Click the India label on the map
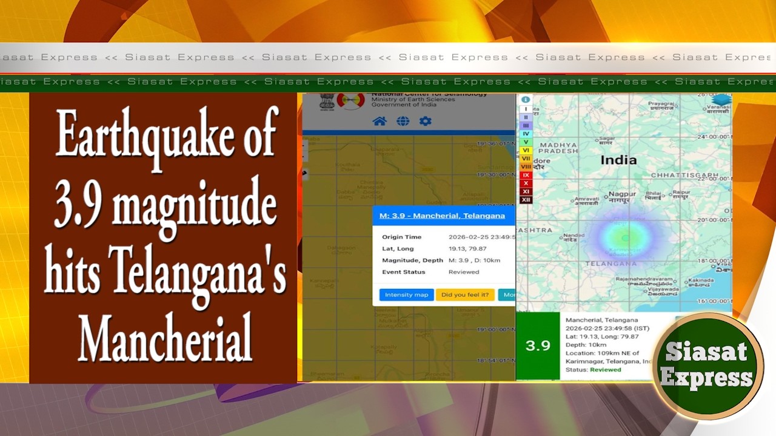 pyautogui.click(x=618, y=160)
